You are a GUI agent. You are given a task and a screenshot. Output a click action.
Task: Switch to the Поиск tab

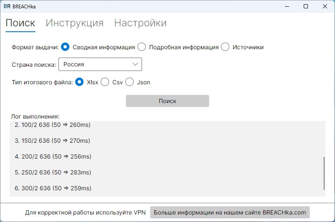coord(20,23)
